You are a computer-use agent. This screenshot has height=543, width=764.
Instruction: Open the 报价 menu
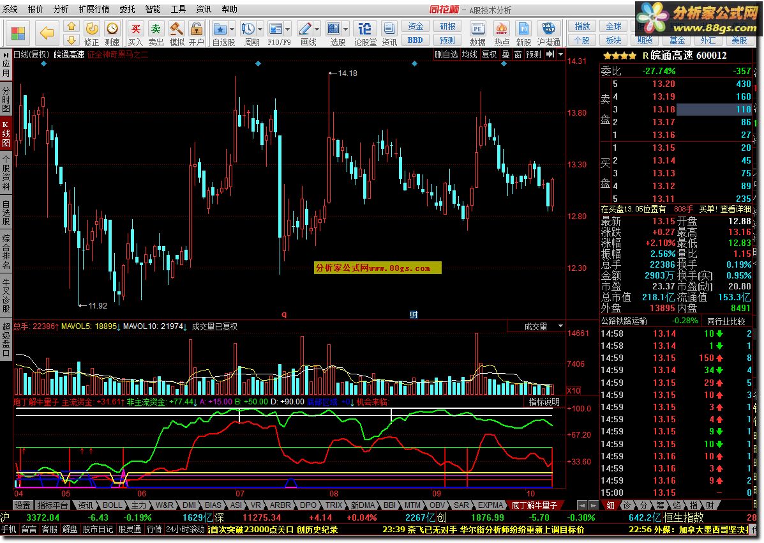tap(35, 9)
